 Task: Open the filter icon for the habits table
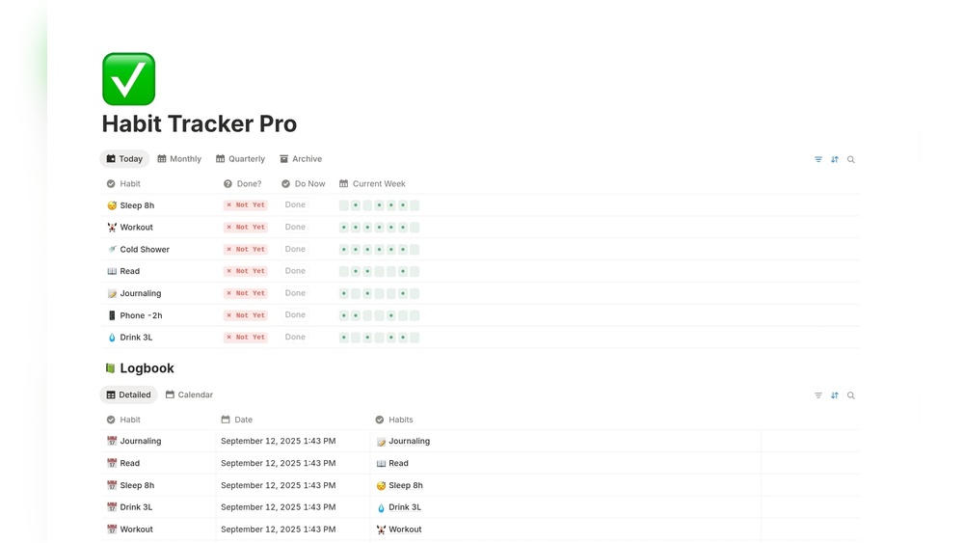pos(818,160)
